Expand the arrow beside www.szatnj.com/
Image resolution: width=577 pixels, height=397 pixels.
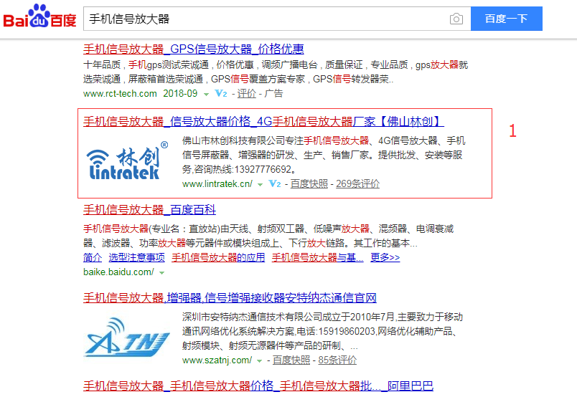(260, 360)
